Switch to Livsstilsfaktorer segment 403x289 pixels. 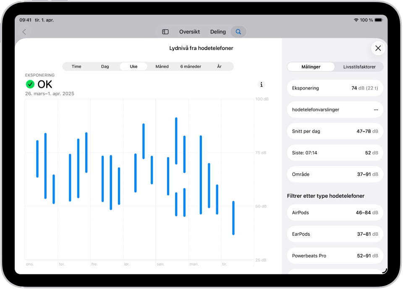point(359,67)
